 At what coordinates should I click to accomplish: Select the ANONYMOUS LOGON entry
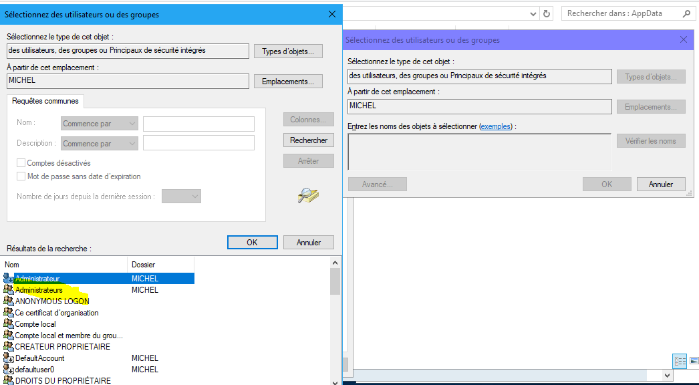pos(52,301)
